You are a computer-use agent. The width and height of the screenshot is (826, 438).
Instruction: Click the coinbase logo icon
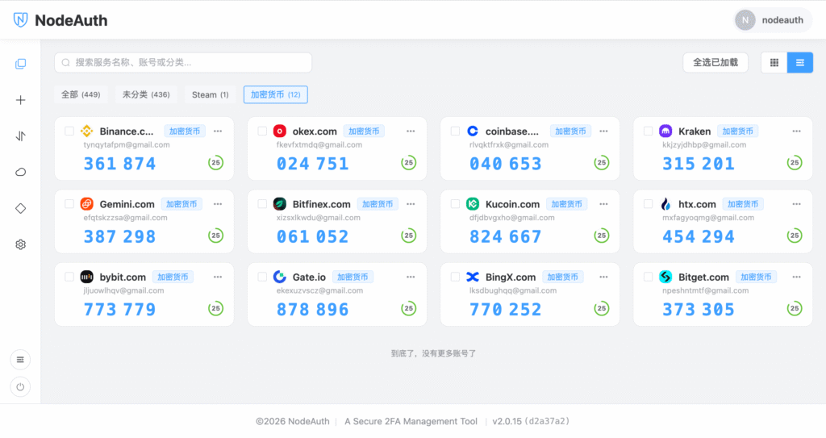tap(473, 131)
